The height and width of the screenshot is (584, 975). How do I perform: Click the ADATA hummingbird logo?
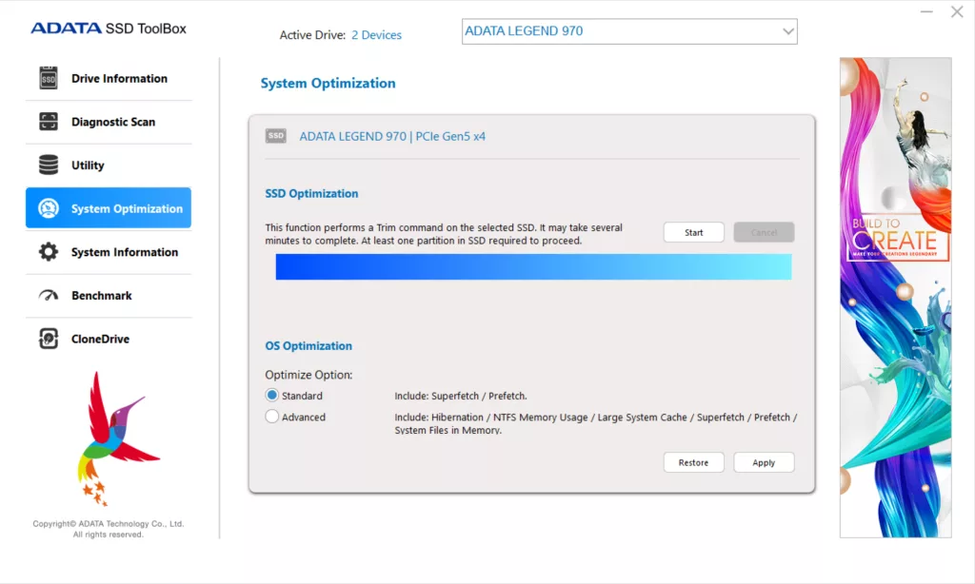coord(117,438)
